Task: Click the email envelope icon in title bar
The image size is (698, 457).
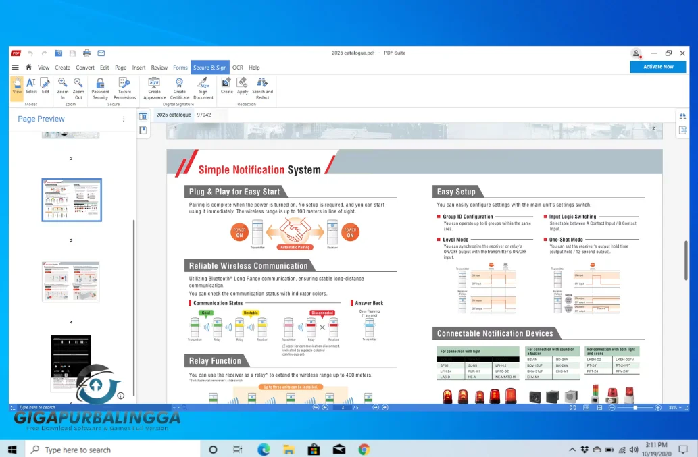Action: click(101, 53)
